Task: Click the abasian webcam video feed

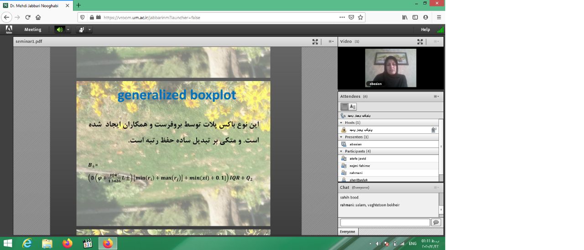Action: click(x=391, y=68)
